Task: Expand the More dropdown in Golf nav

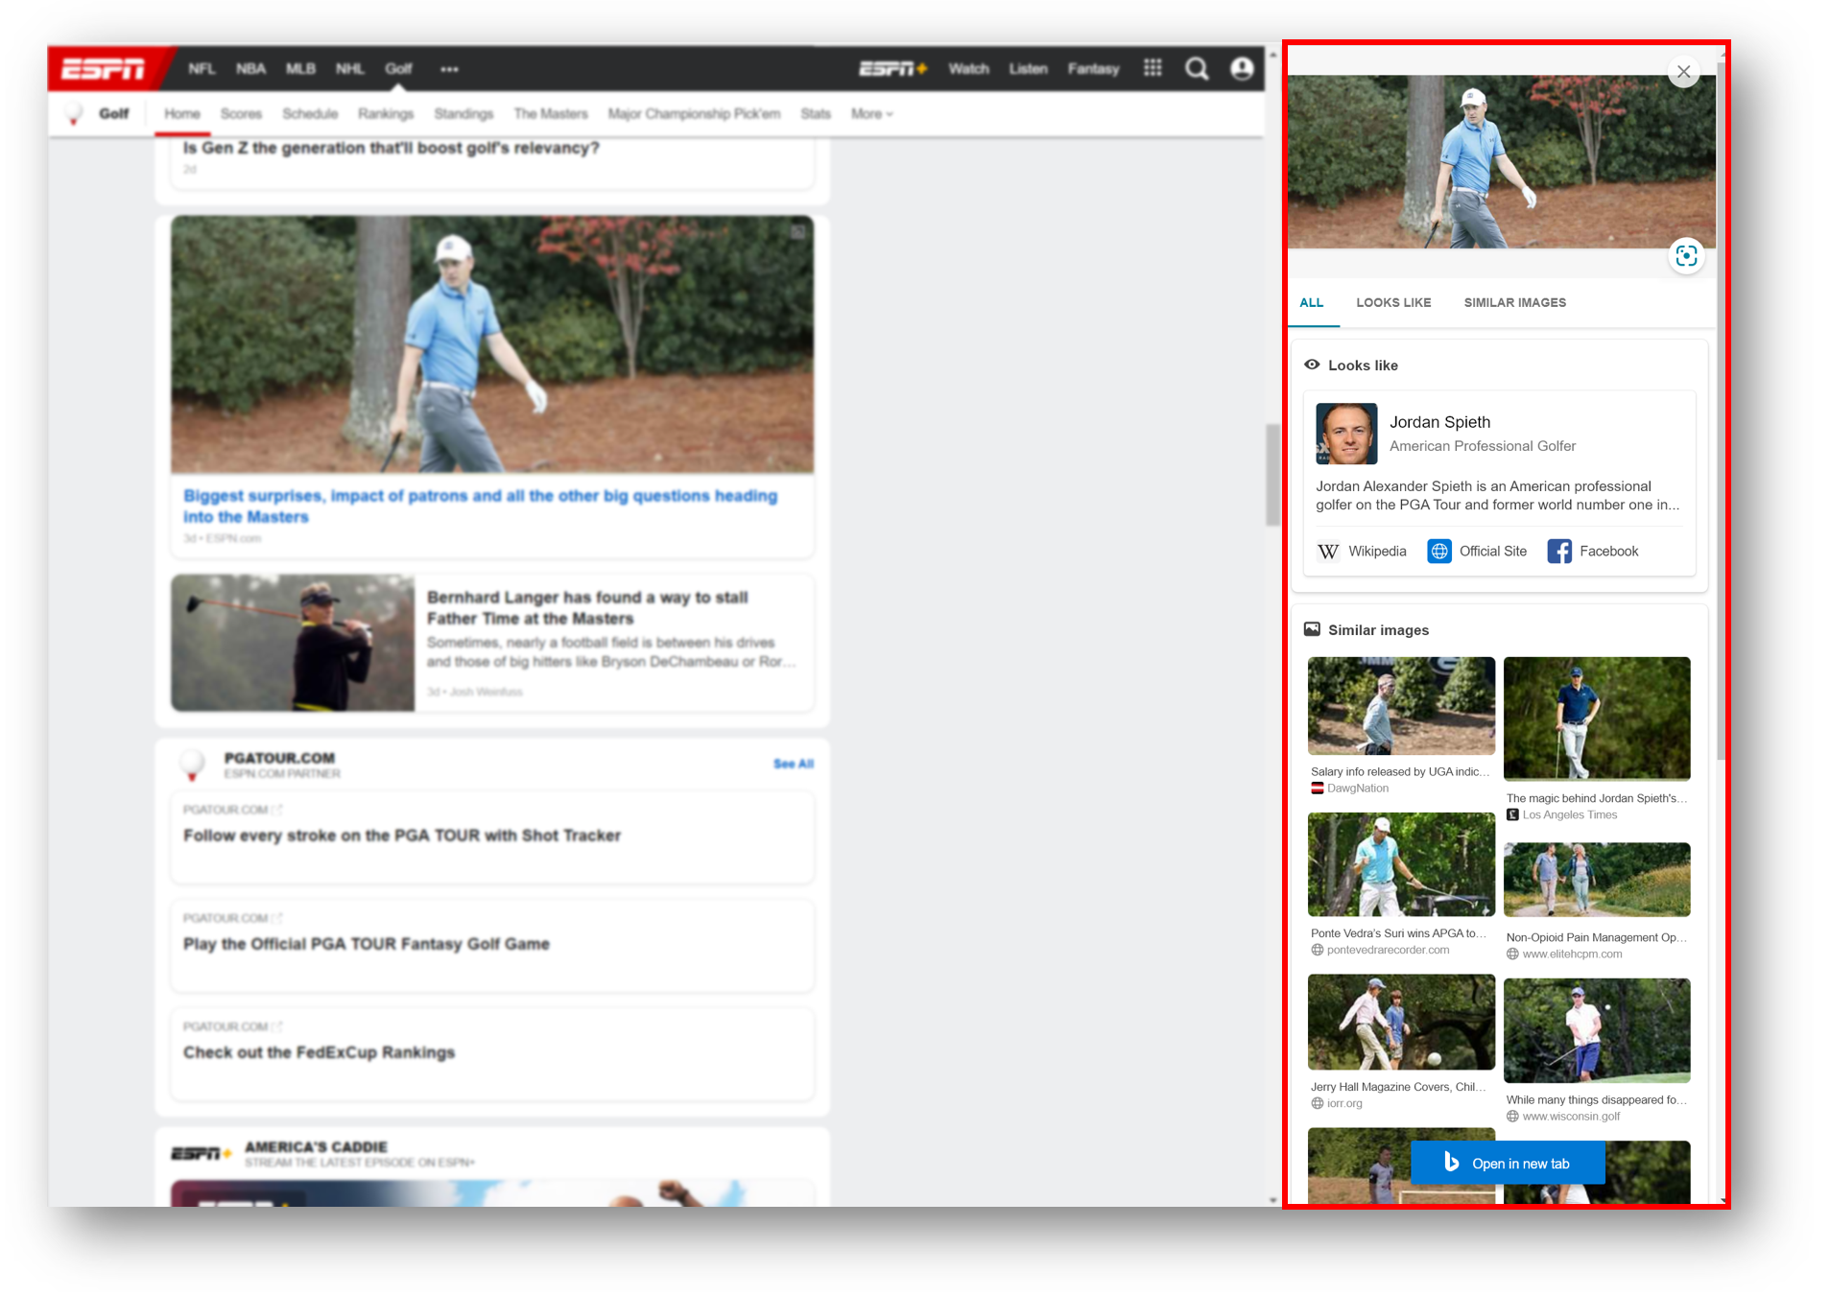Action: (871, 114)
